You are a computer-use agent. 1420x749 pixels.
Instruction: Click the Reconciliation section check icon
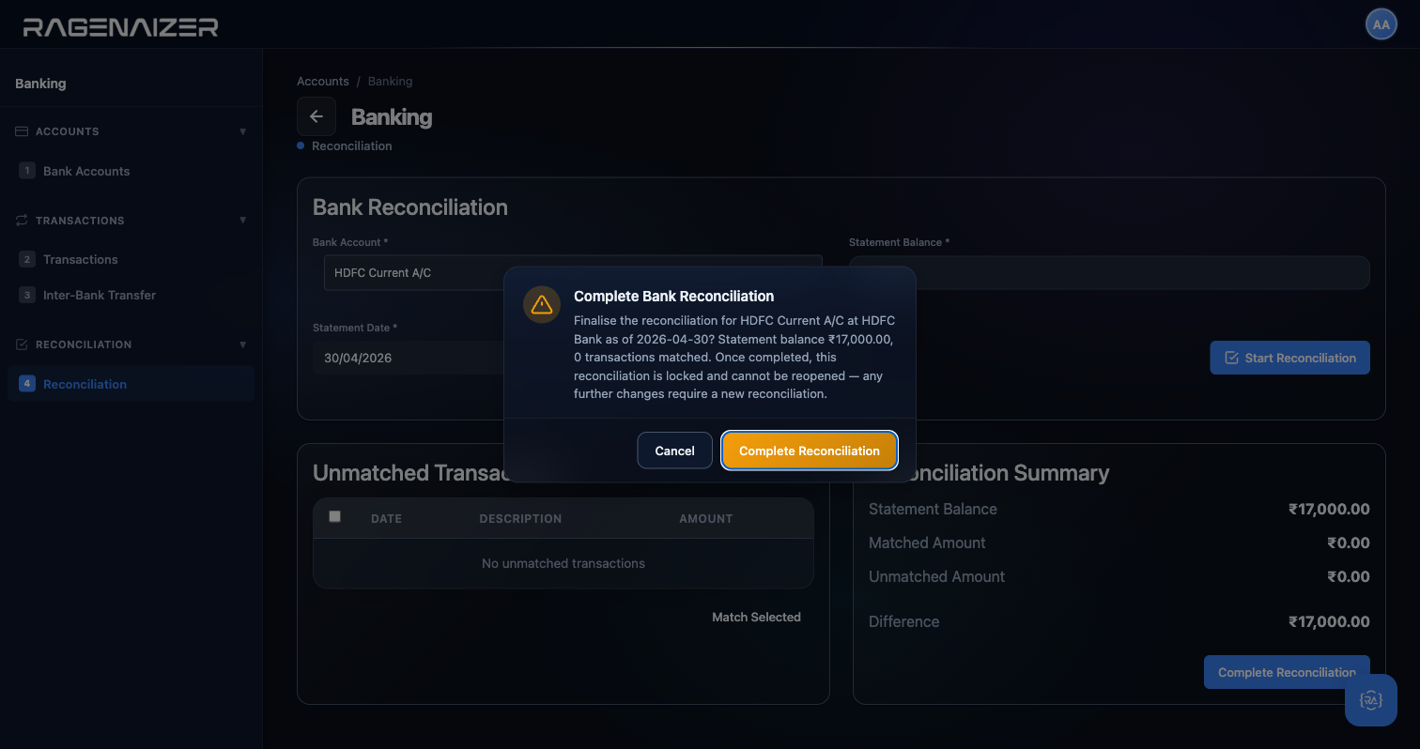(22, 344)
